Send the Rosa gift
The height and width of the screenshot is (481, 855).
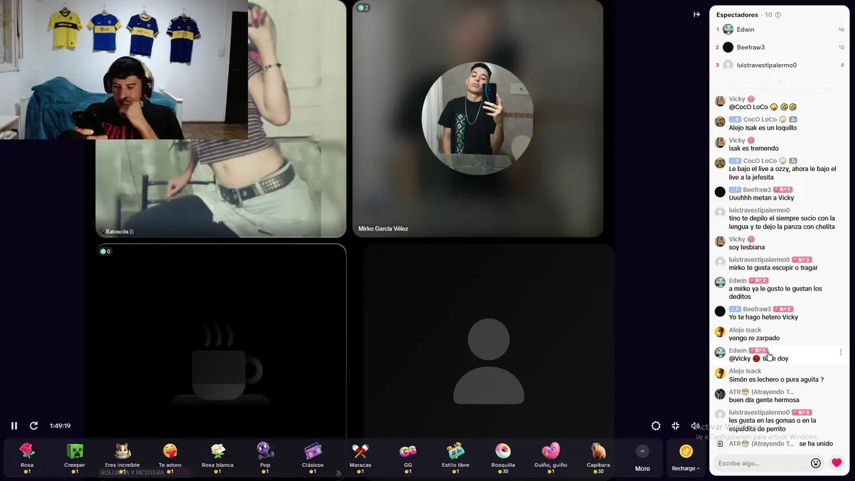click(27, 458)
